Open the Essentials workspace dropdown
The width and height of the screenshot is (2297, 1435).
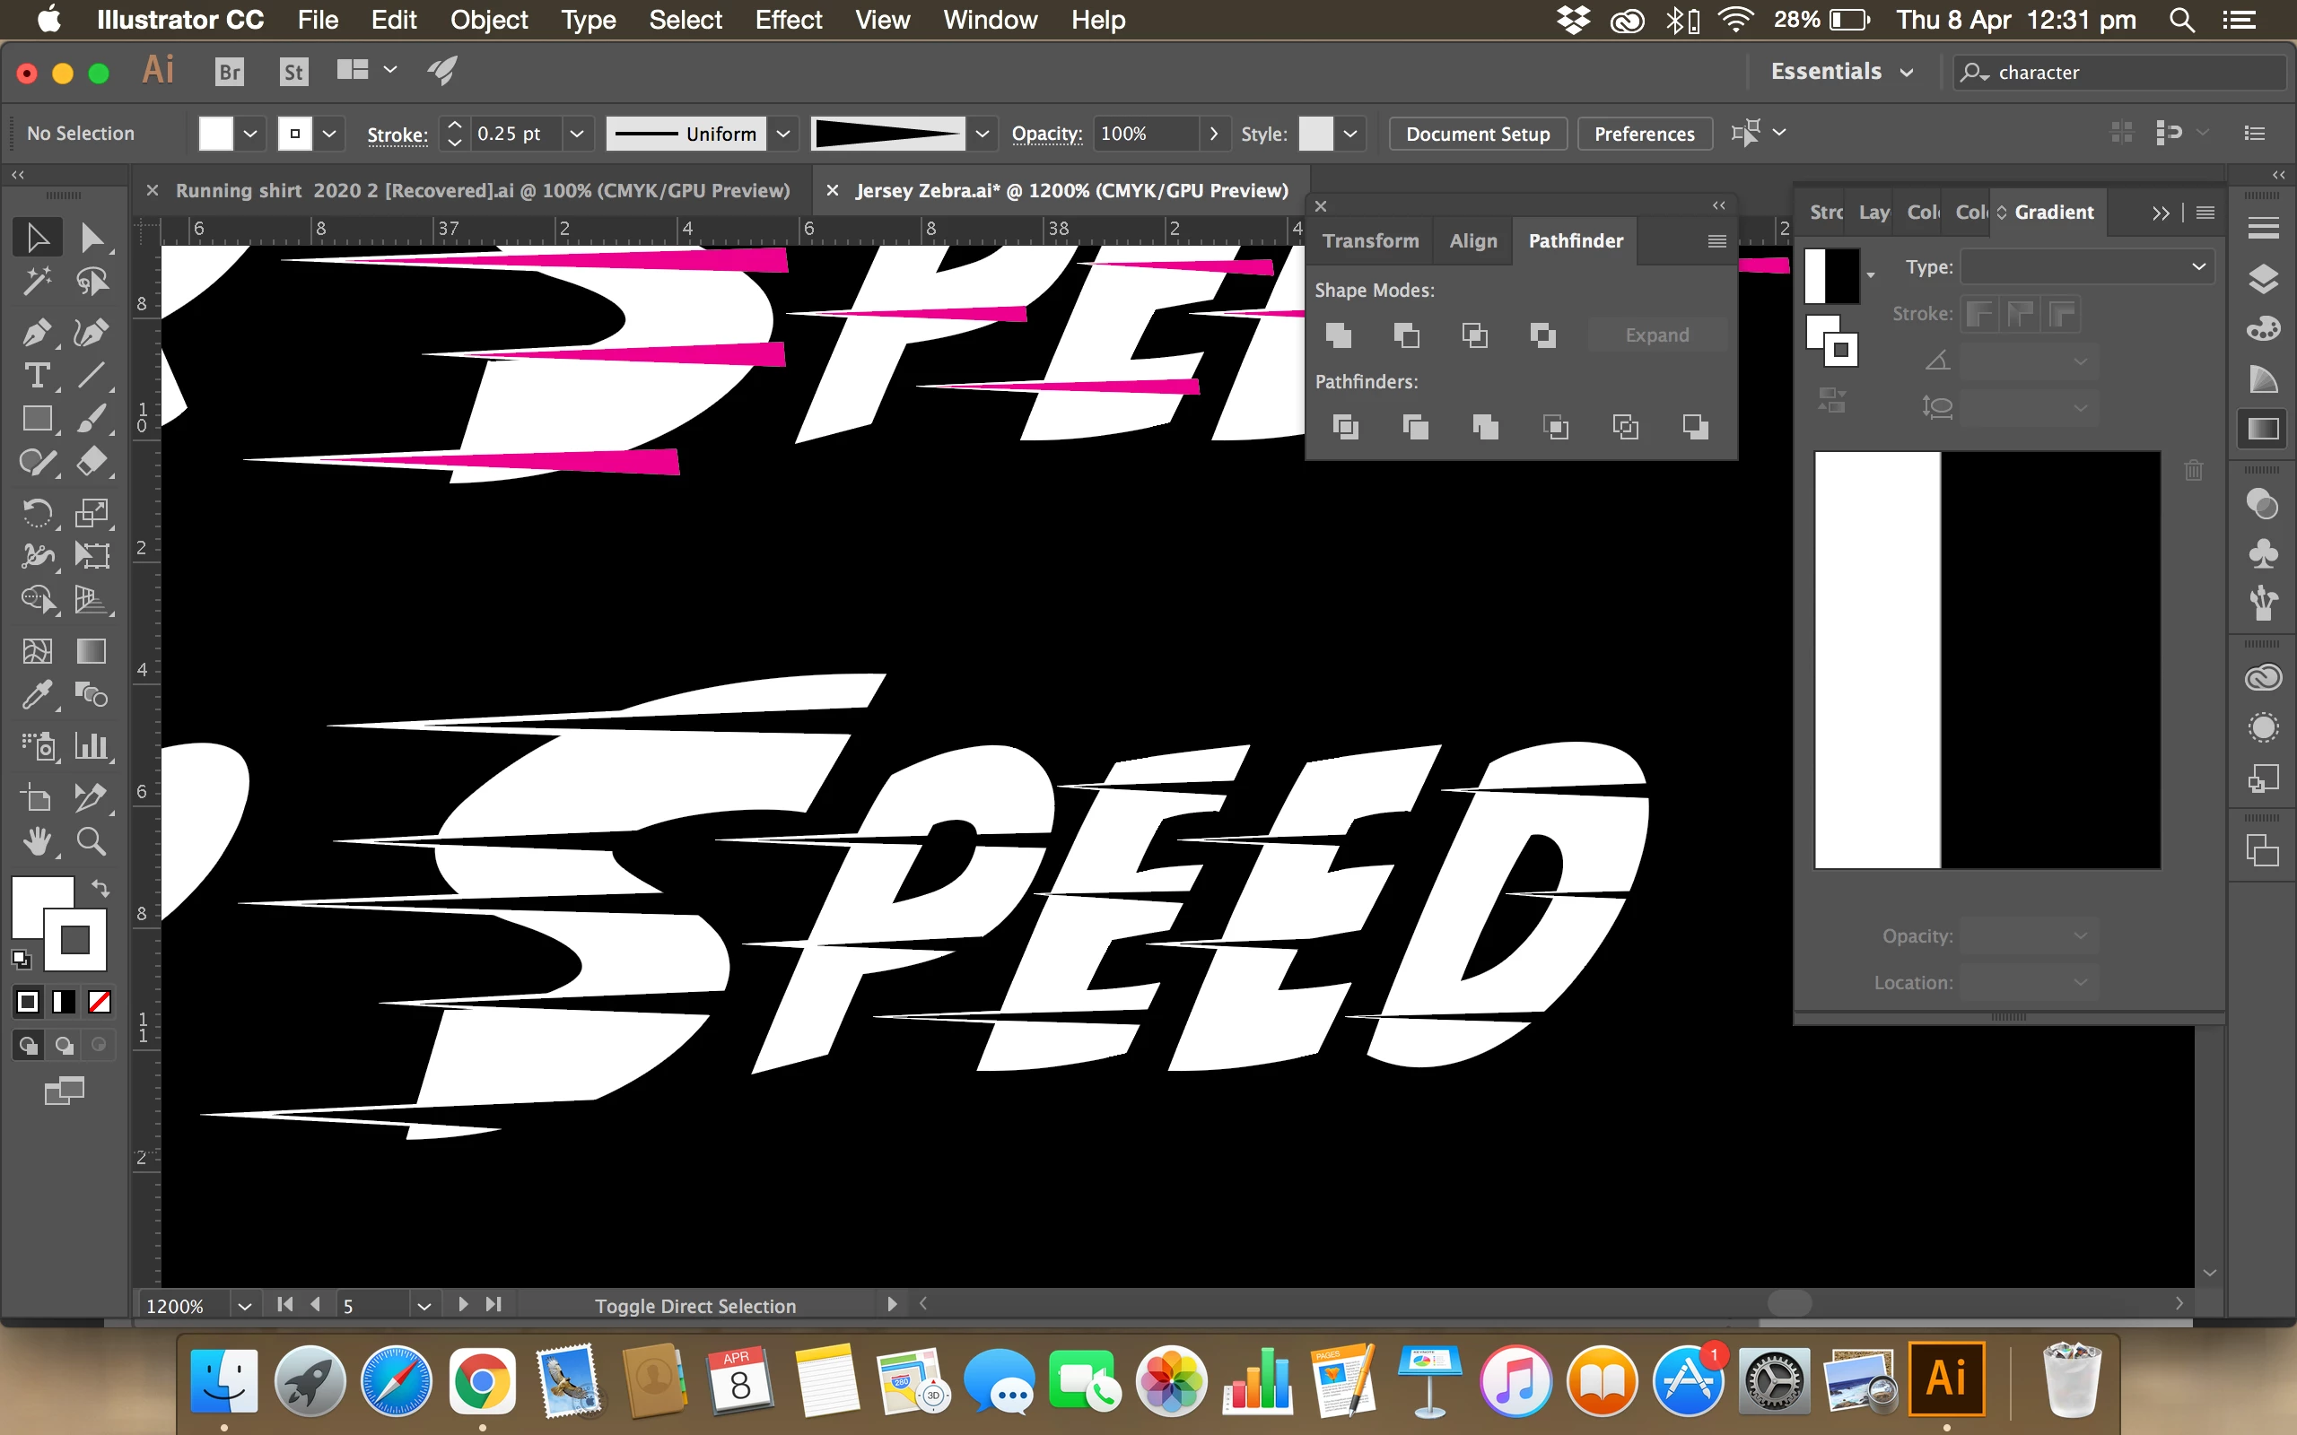pyautogui.click(x=1841, y=72)
